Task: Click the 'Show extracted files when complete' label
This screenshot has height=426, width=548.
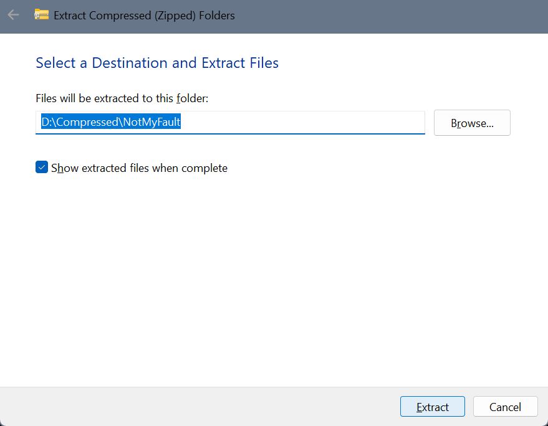Action: [x=140, y=168]
